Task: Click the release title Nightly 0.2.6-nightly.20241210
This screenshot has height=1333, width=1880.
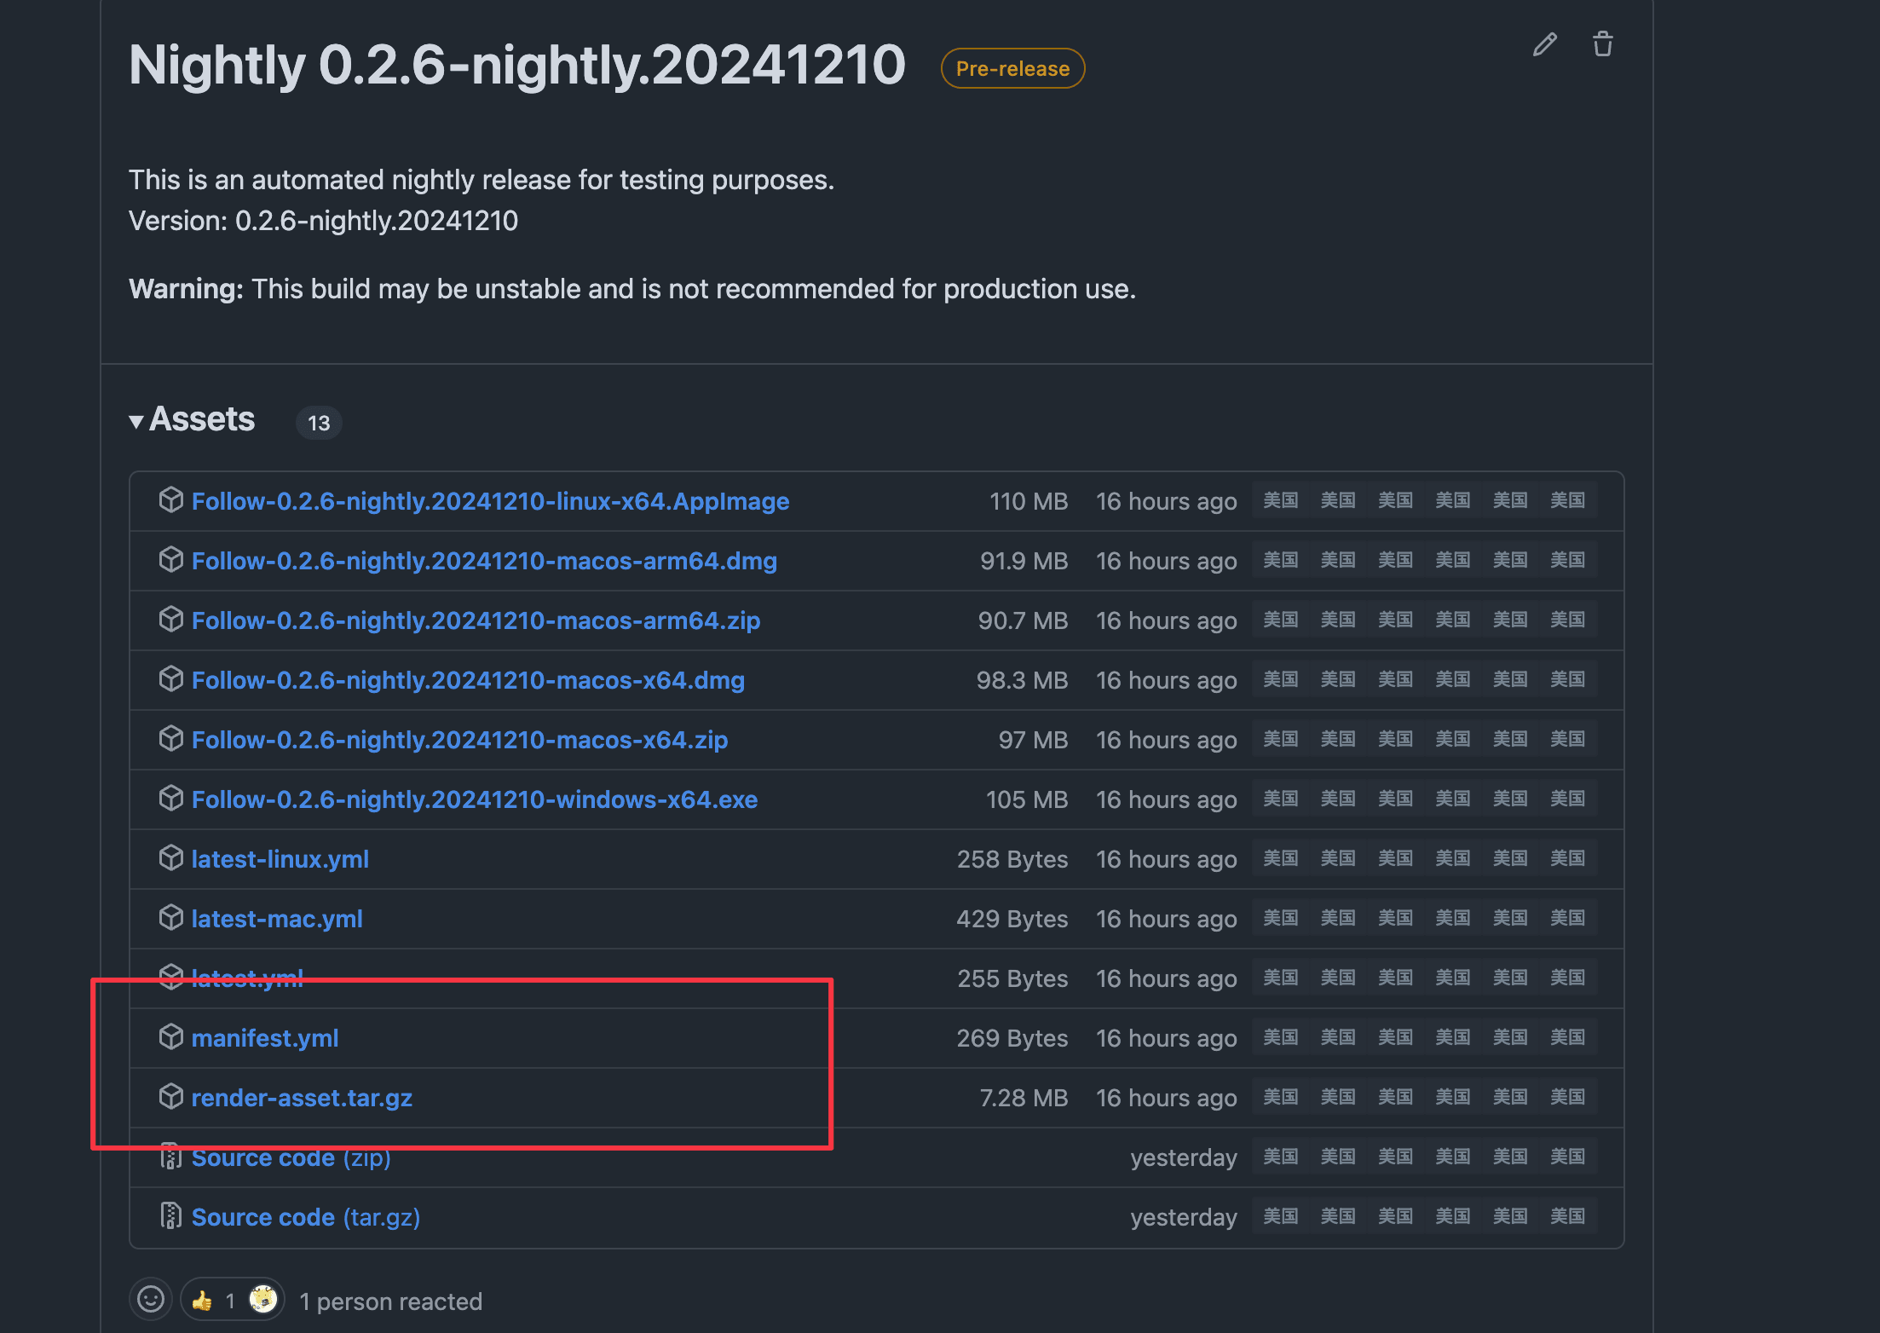Action: tap(516, 65)
